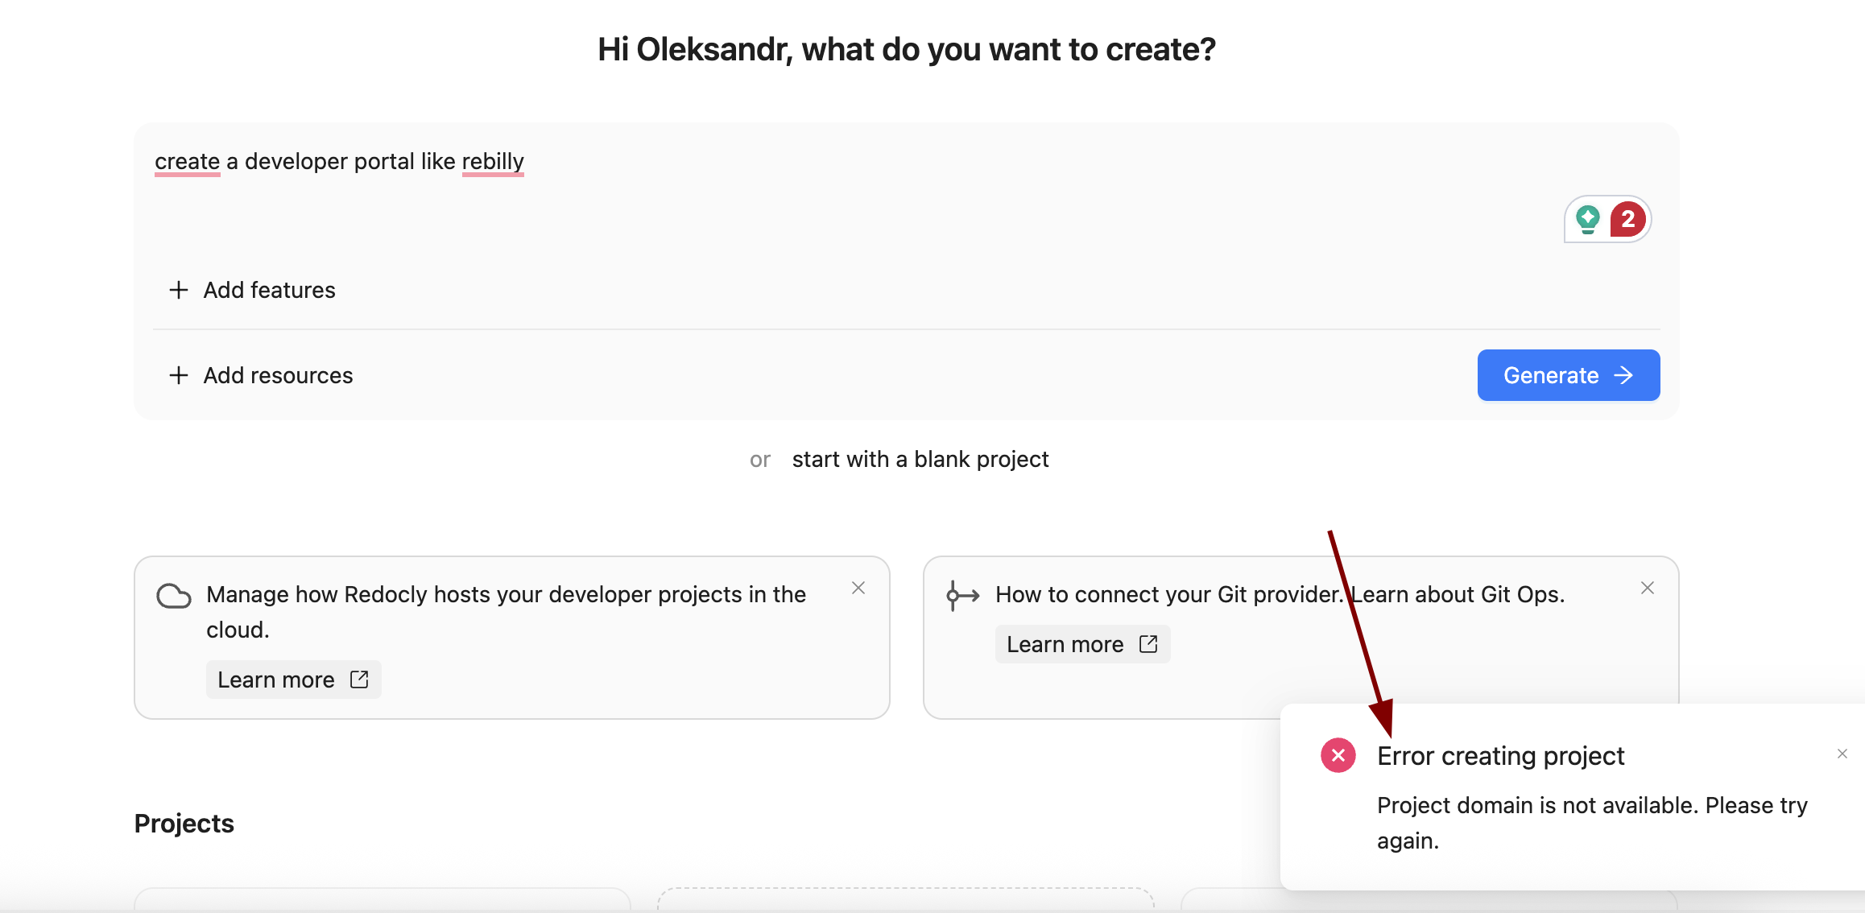Click the Projects section heading
Image resolution: width=1865 pixels, height=913 pixels.
(x=184, y=823)
